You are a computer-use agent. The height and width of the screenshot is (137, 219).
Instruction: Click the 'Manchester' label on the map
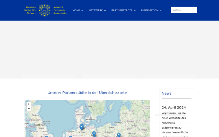coord(34,131)
